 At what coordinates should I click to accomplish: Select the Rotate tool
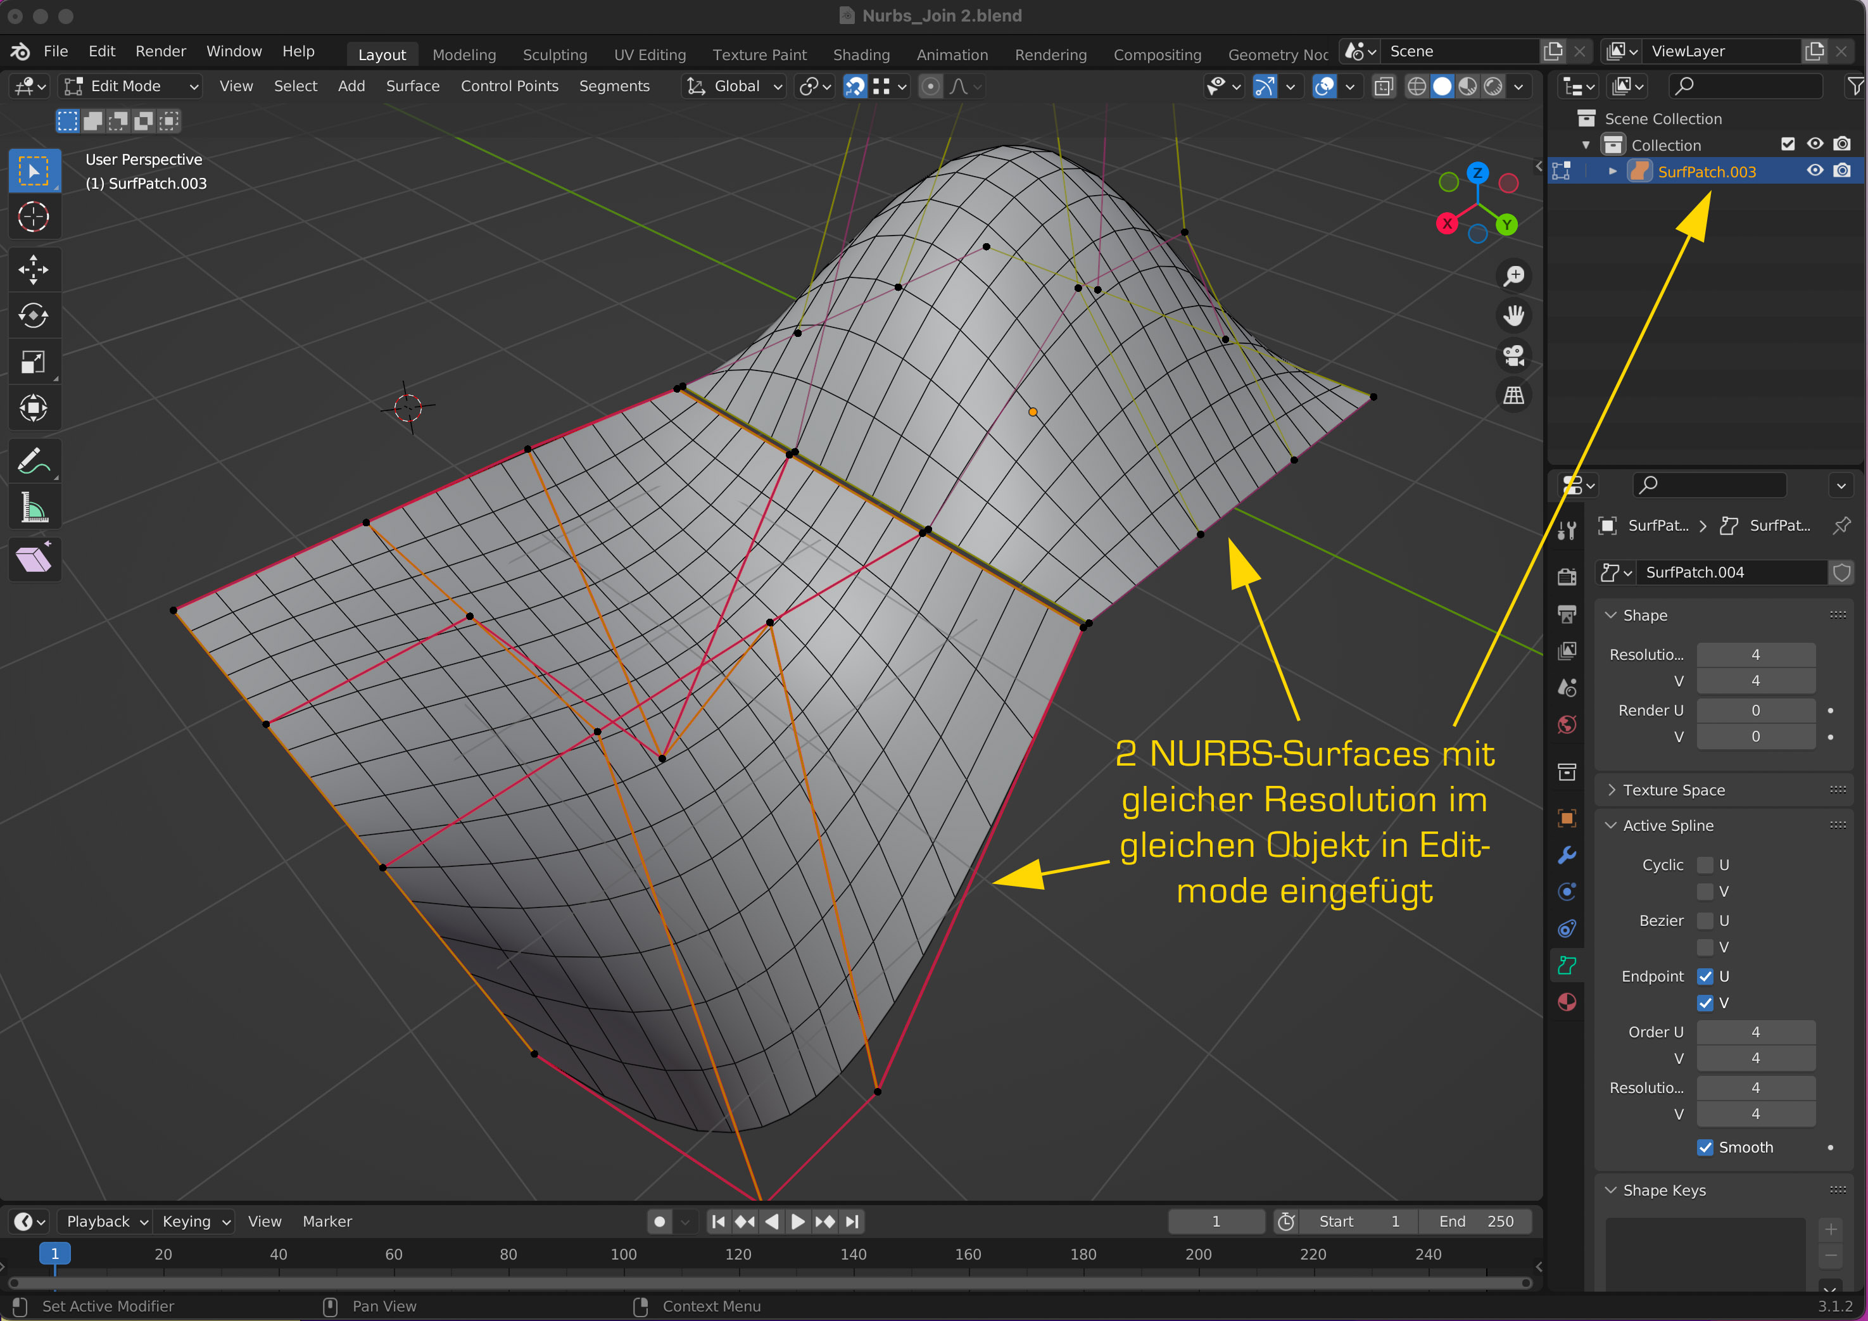34,315
